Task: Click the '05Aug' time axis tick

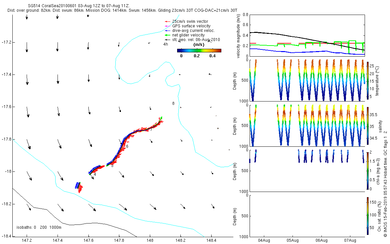Action: [292, 241]
